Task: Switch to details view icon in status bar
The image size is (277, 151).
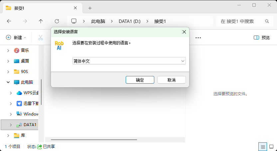Action: (x=263, y=146)
